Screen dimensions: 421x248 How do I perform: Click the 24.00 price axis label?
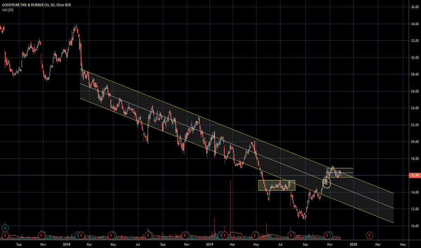pyautogui.click(x=415, y=108)
